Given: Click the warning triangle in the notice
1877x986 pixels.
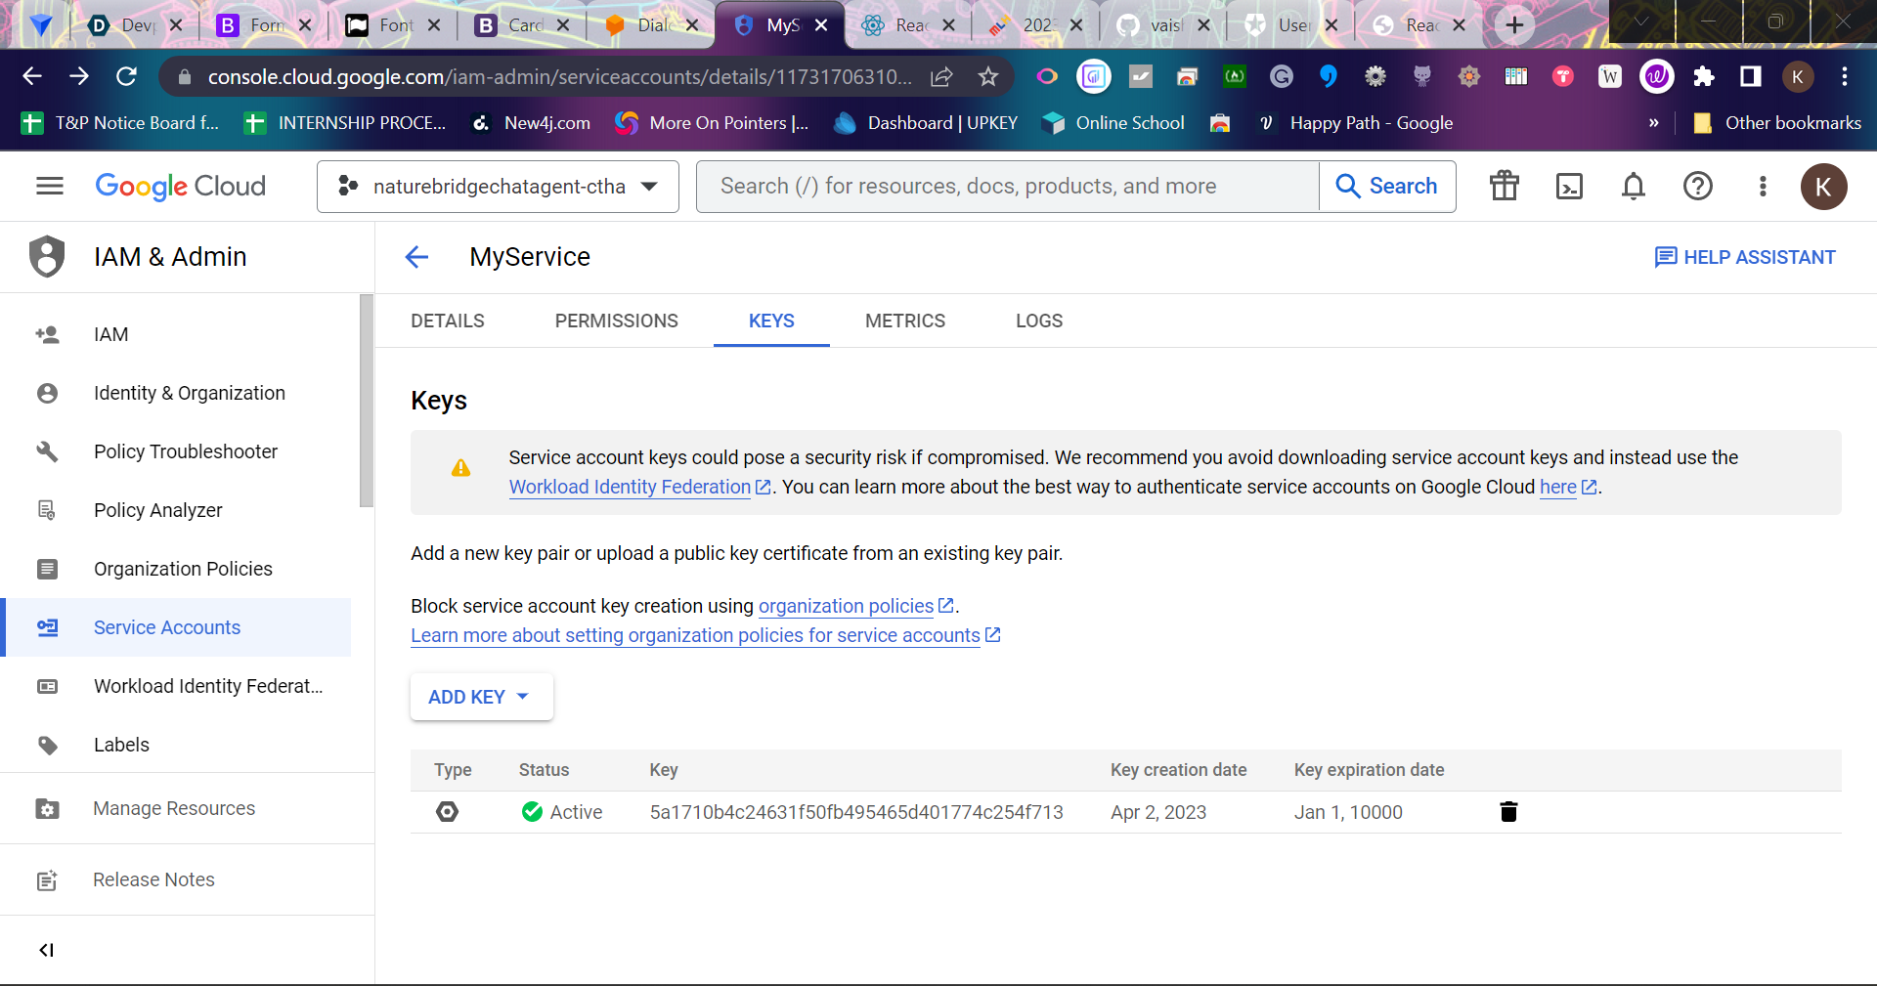Looking at the screenshot, I should pyautogui.click(x=460, y=468).
